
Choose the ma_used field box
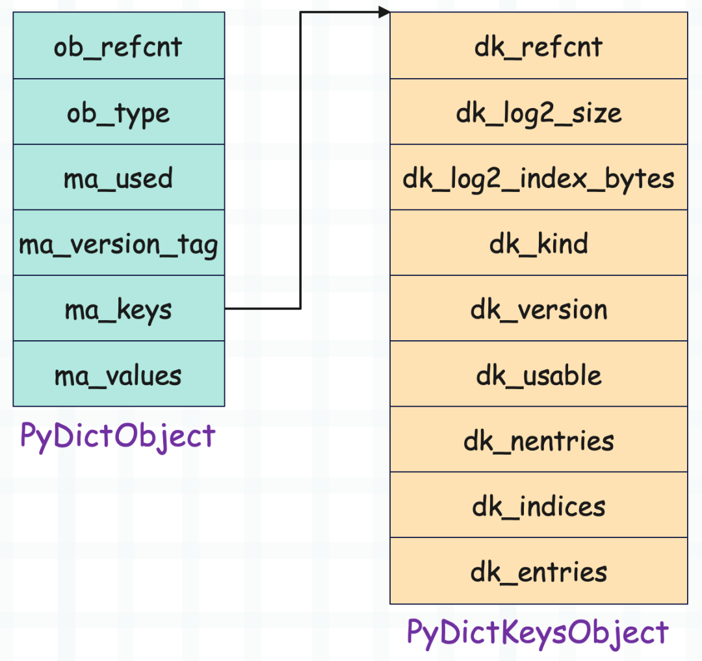click(x=119, y=177)
